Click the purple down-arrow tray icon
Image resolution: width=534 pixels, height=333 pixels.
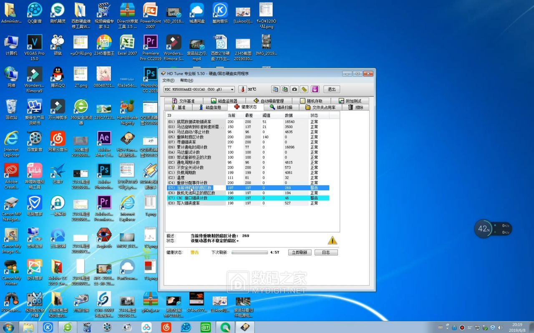(315, 89)
